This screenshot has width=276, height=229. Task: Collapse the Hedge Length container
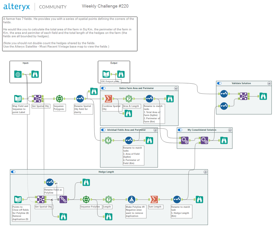[206, 172]
